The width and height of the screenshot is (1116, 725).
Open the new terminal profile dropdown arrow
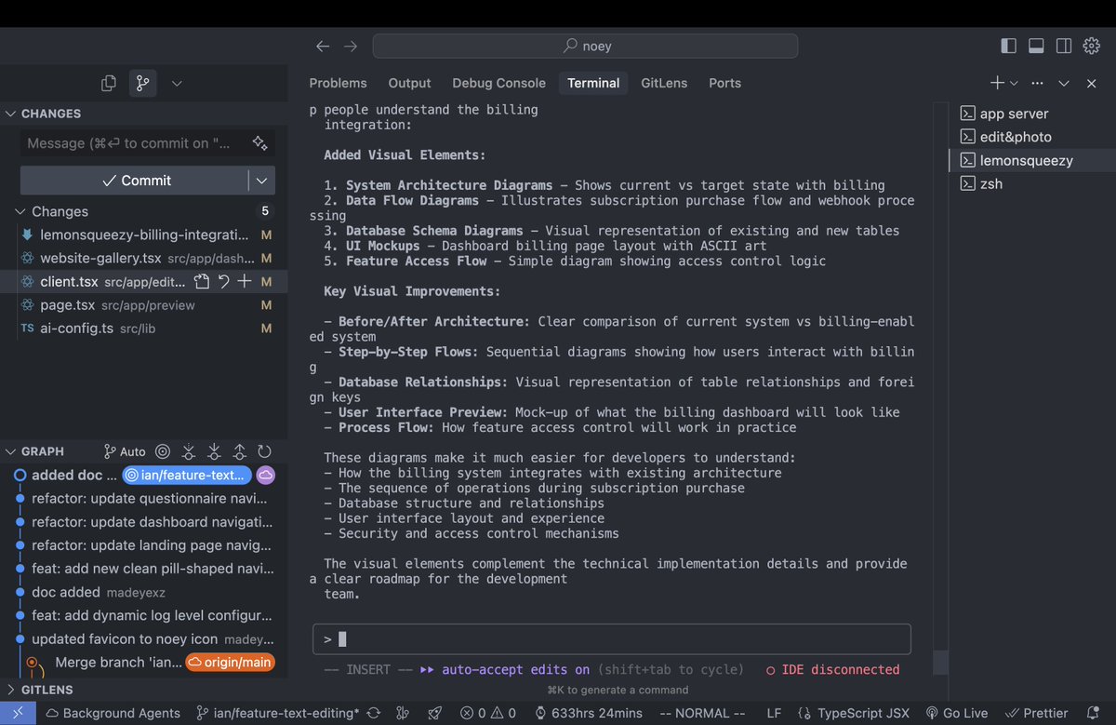tap(1014, 83)
